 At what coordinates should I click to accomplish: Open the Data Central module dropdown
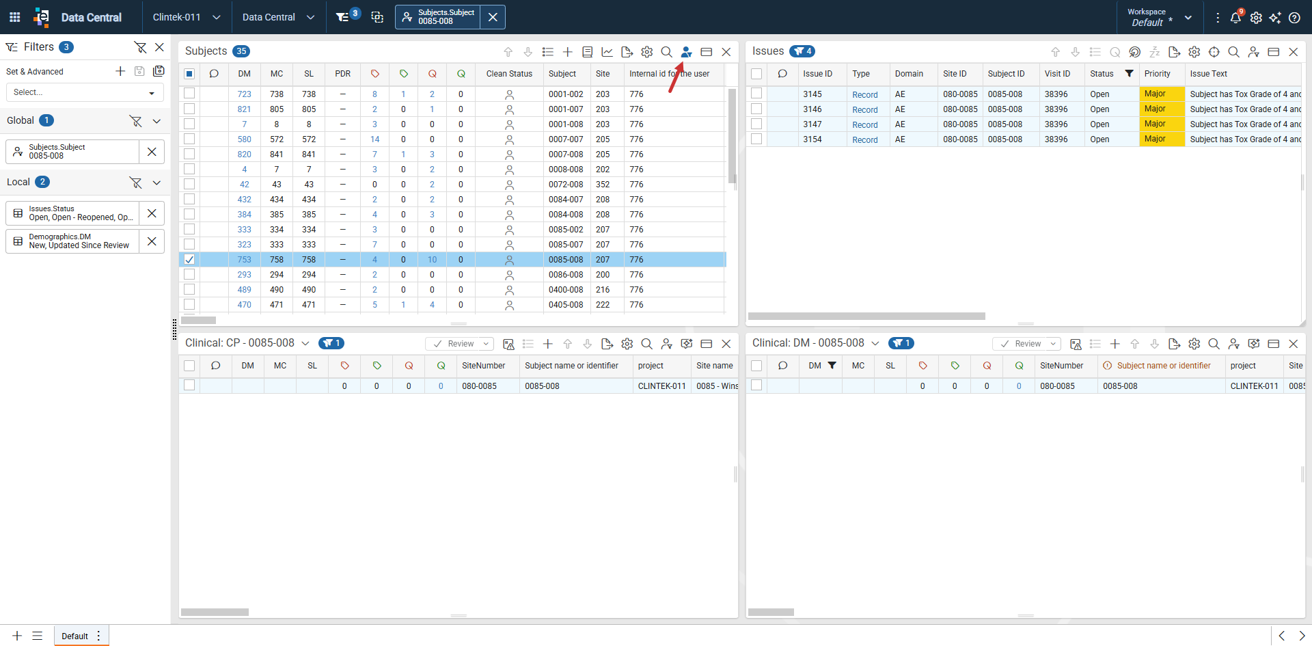click(278, 17)
